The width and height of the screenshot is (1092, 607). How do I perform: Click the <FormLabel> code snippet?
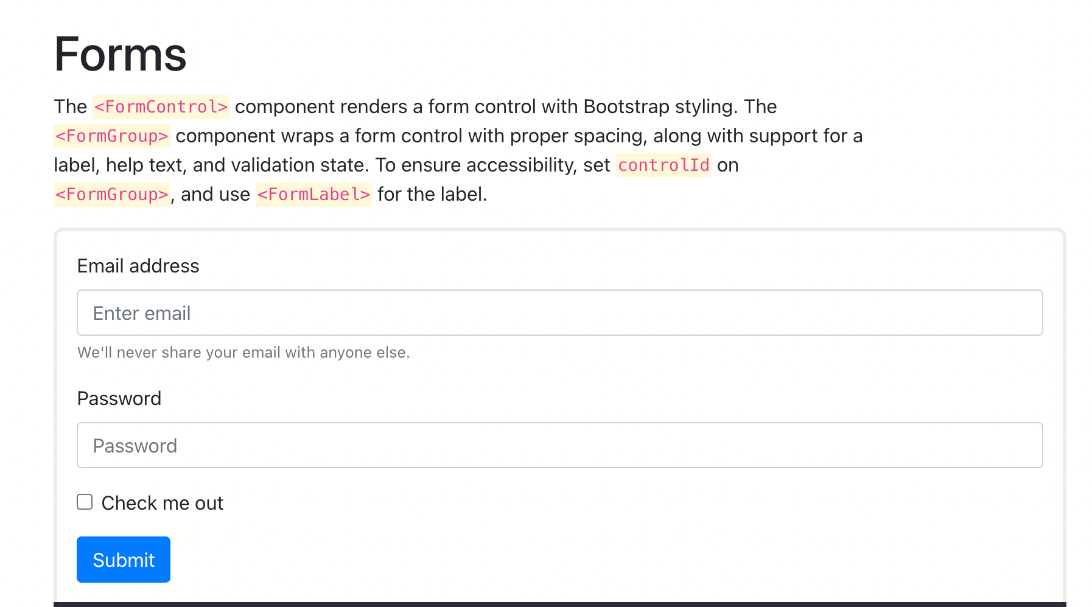tap(313, 195)
